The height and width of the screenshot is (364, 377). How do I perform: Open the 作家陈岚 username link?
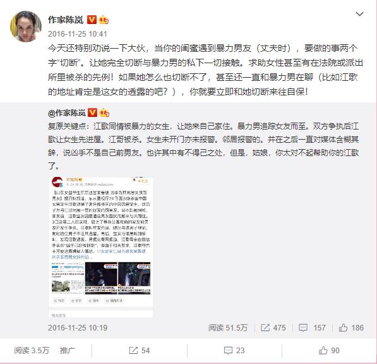66,20
